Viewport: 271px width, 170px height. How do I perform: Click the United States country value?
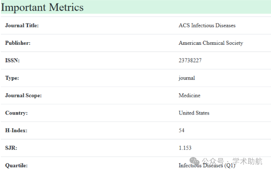(x=194, y=113)
